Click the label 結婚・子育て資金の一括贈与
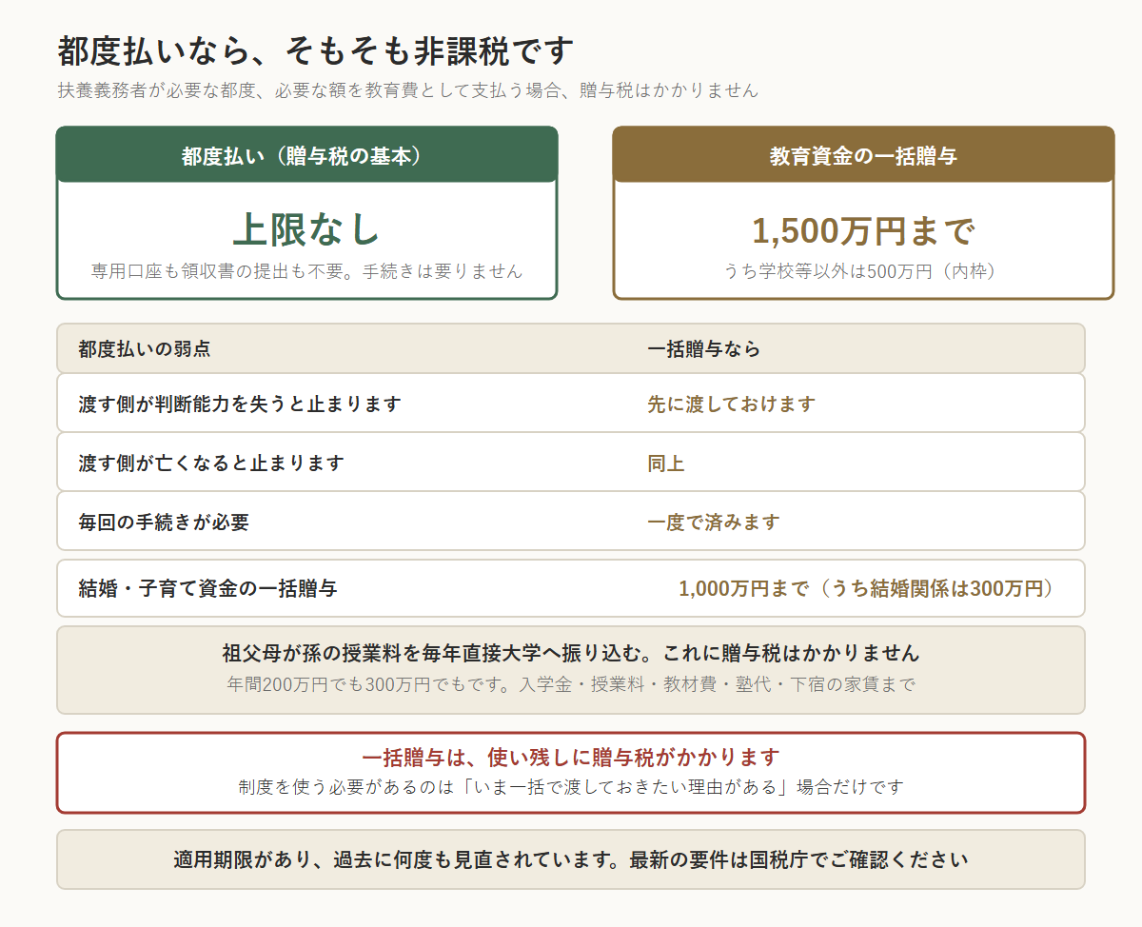The image size is (1142, 927). (208, 588)
